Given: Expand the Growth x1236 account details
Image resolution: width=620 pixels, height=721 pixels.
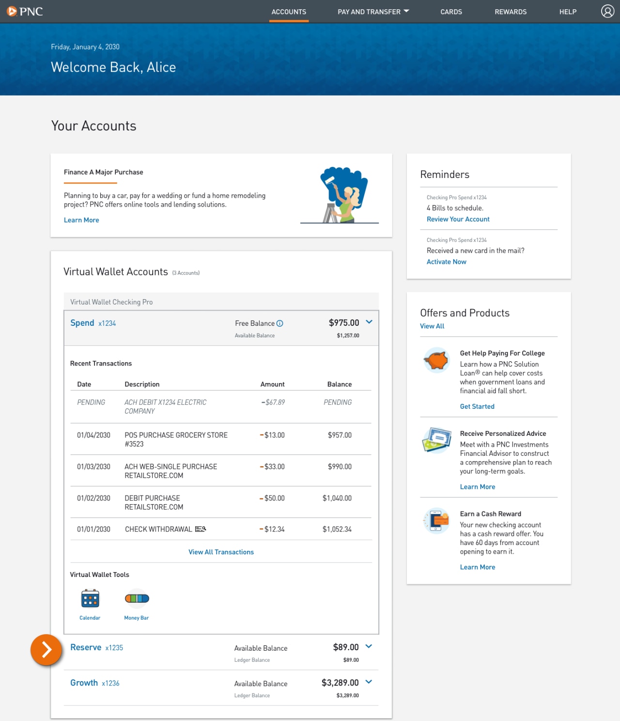Looking at the screenshot, I should click(369, 682).
